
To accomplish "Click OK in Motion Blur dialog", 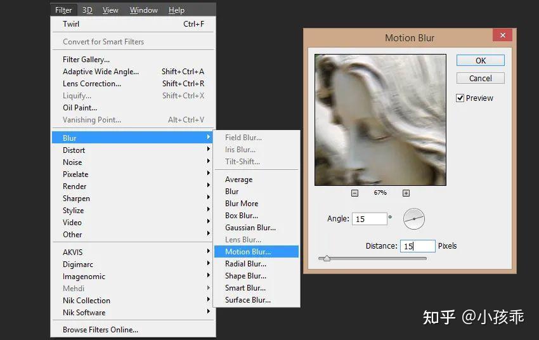I will pos(480,60).
